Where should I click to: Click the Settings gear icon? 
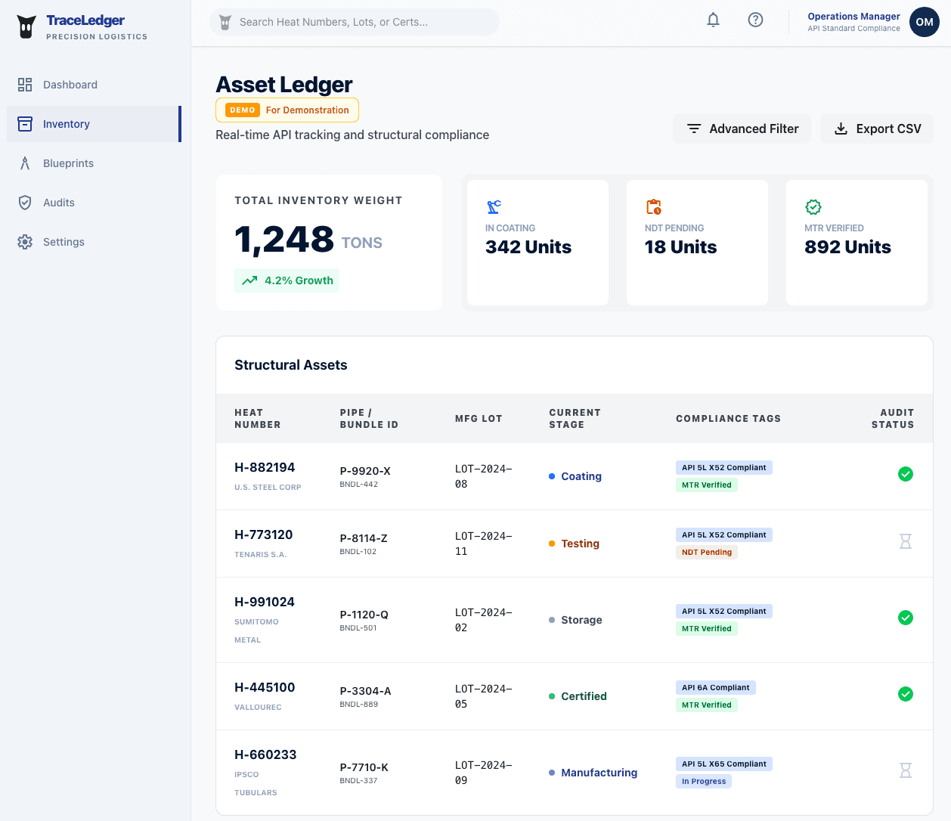coord(25,242)
